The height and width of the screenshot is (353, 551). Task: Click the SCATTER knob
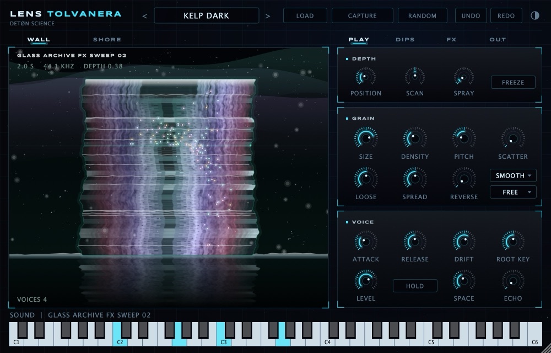[513, 138]
